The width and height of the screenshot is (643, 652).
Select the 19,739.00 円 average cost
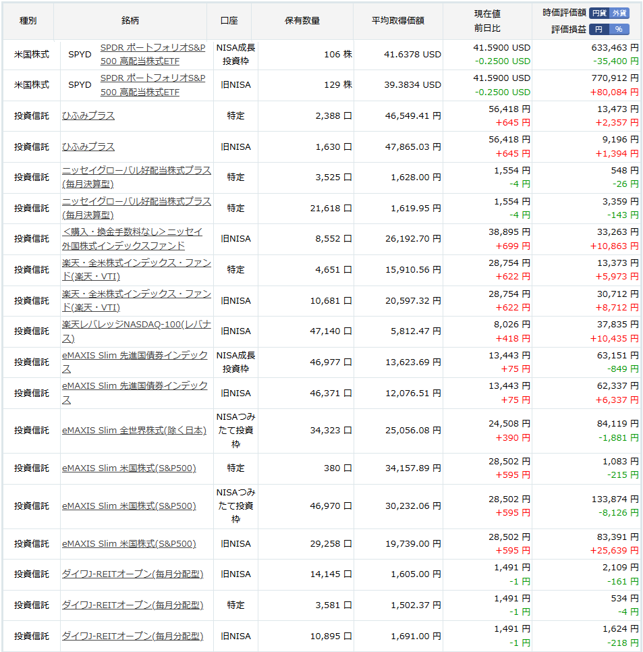click(413, 544)
